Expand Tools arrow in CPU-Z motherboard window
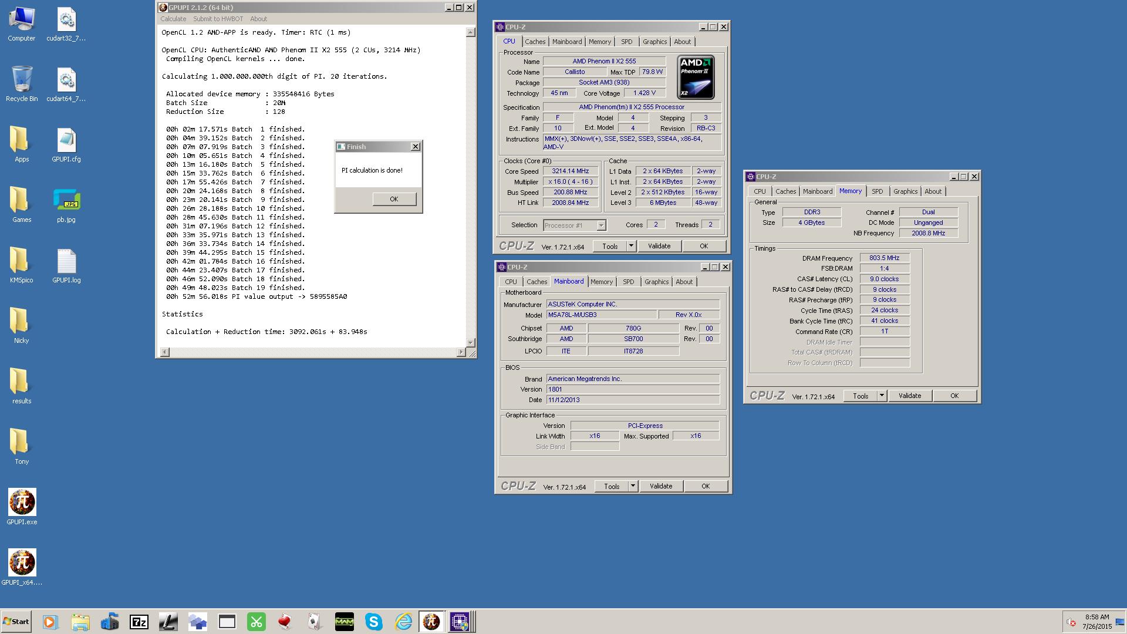 (x=633, y=486)
